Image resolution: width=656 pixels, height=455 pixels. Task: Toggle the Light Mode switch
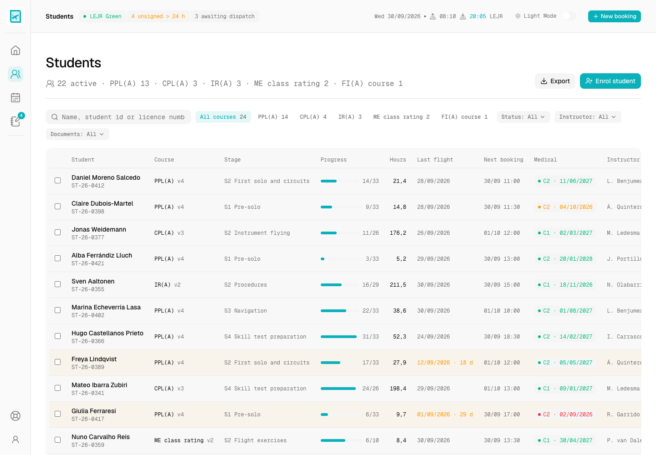tap(569, 16)
